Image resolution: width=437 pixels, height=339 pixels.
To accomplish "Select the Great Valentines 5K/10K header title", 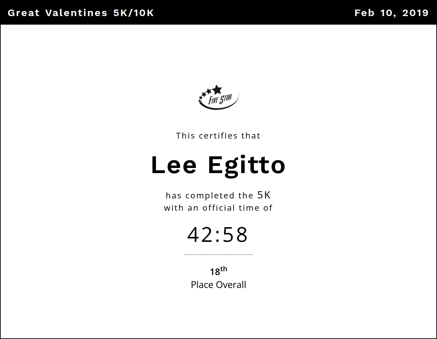I will coord(81,13).
